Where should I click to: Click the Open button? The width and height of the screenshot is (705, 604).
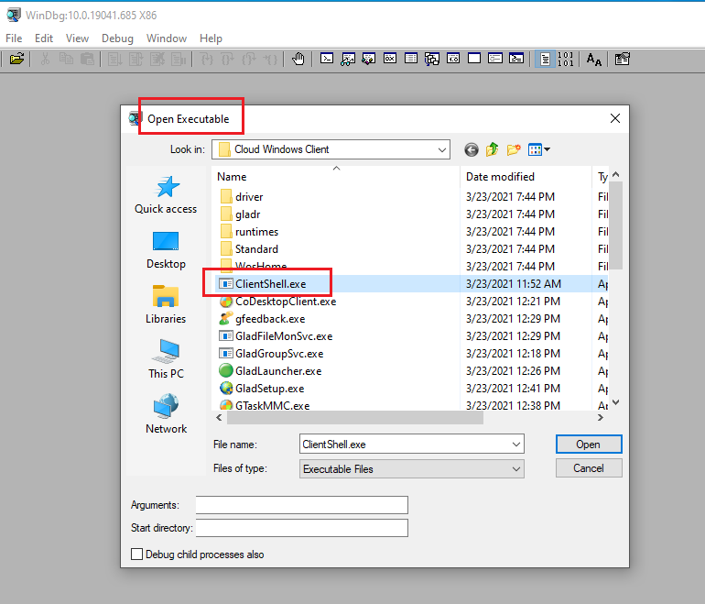(589, 445)
